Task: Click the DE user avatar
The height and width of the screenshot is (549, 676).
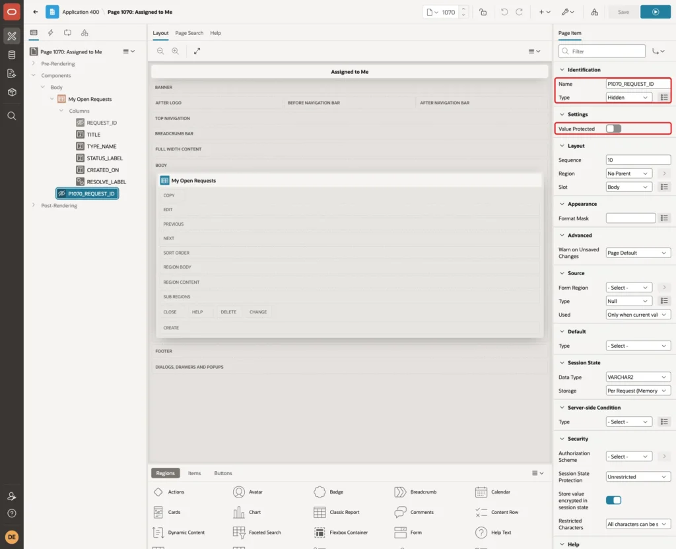Action: pos(12,537)
